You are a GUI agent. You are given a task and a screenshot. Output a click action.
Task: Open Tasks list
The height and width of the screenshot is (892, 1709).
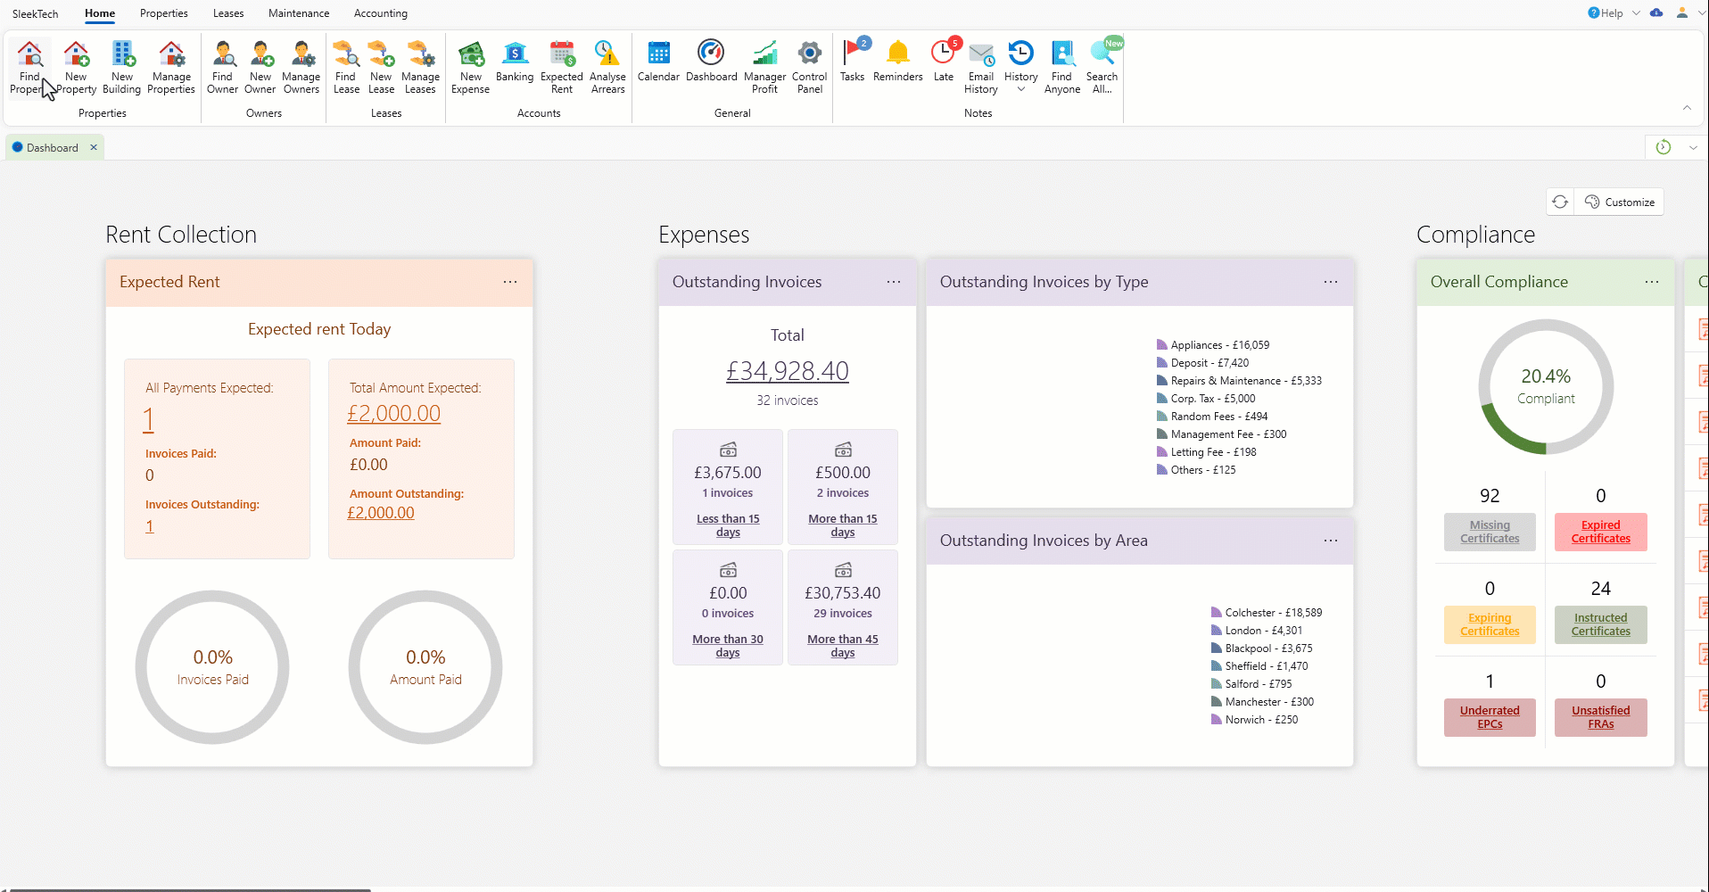click(853, 62)
